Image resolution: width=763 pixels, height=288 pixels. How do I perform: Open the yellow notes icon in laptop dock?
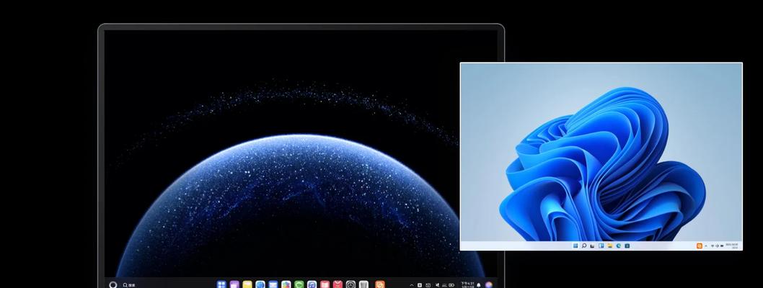(x=247, y=285)
